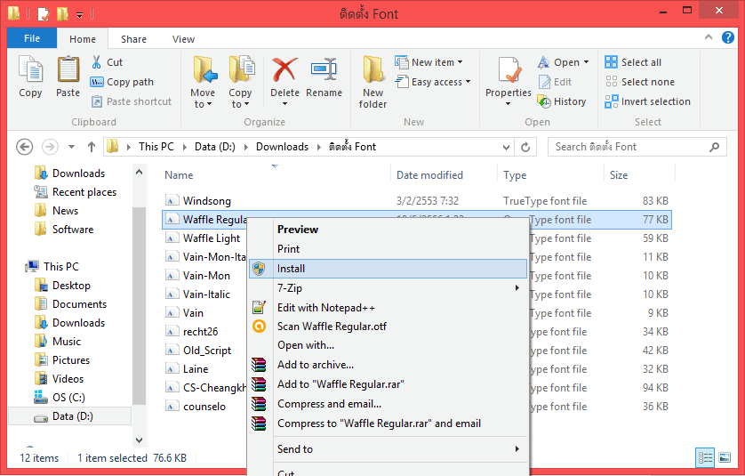The height and width of the screenshot is (476, 745).
Task: Open the Send to submenu
Action: point(388,449)
